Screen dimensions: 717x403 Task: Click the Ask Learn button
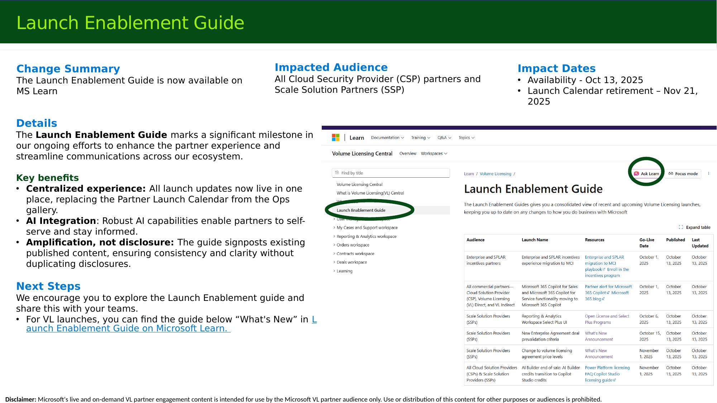tap(646, 174)
